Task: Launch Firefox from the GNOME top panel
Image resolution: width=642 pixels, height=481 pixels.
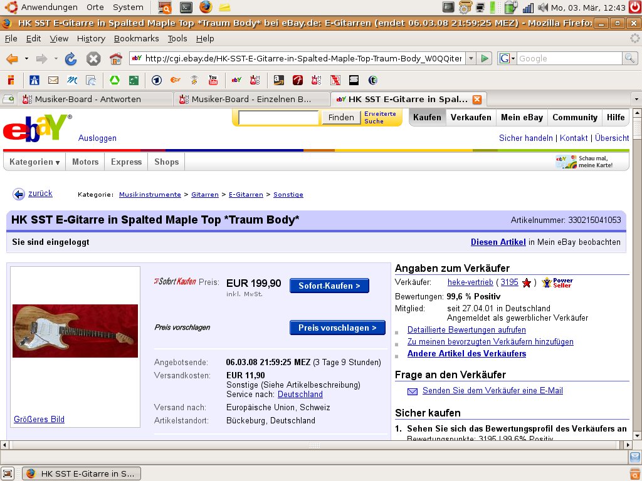Action: pos(206,7)
